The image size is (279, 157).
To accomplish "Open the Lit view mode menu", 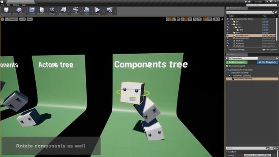I will (x=22, y=19).
